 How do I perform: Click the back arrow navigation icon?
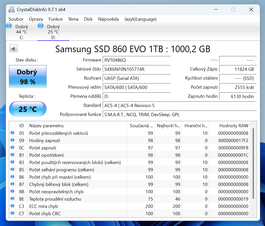[13, 48]
